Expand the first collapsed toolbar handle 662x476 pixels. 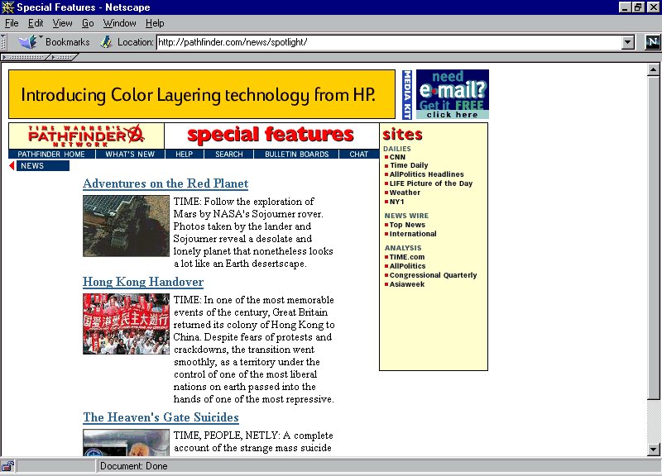(x=26, y=57)
